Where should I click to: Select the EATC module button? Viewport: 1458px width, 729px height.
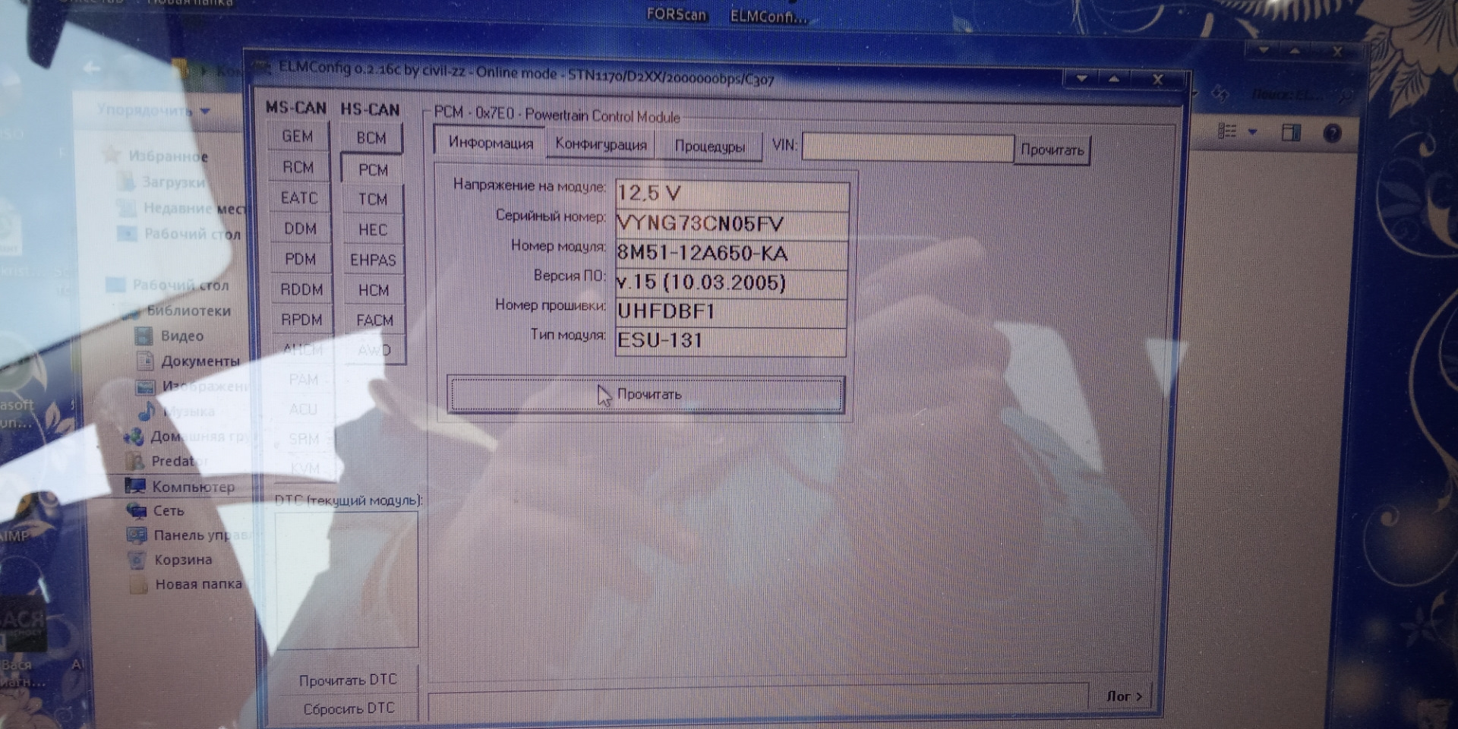tap(299, 198)
